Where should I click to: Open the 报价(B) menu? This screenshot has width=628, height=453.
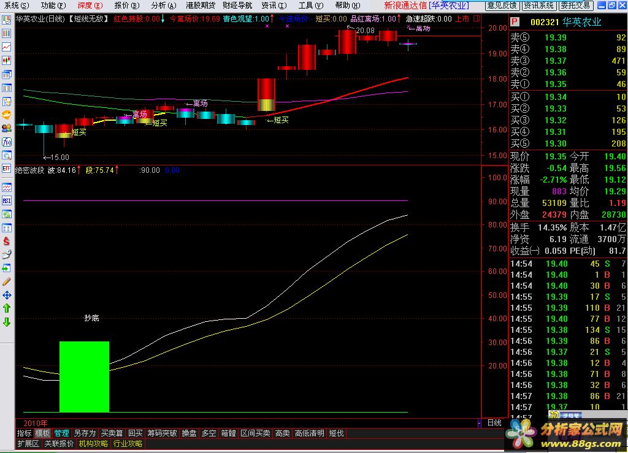coord(127,5)
